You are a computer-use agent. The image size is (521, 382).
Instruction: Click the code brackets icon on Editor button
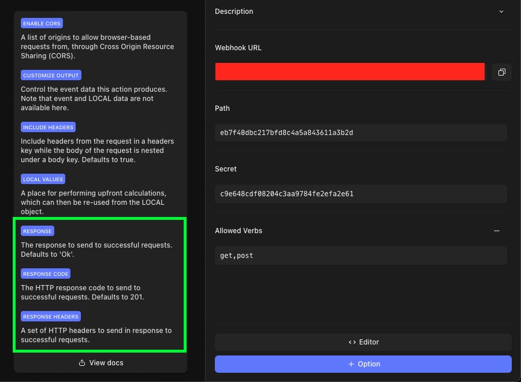point(352,342)
